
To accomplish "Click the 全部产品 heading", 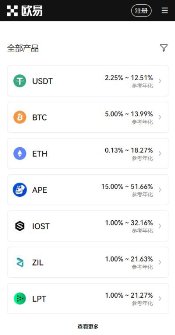I will 23,48.
